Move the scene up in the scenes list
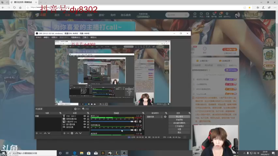 (45, 133)
